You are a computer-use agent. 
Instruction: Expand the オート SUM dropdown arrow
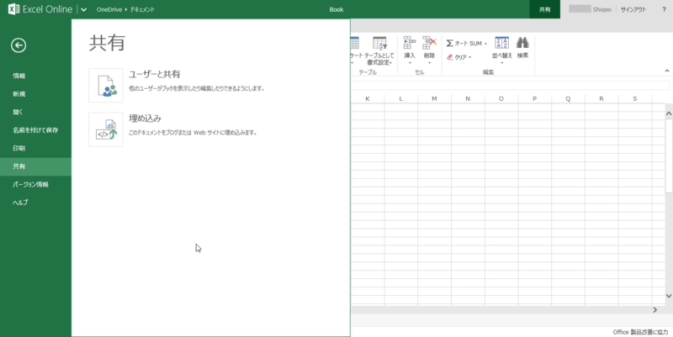click(485, 44)
